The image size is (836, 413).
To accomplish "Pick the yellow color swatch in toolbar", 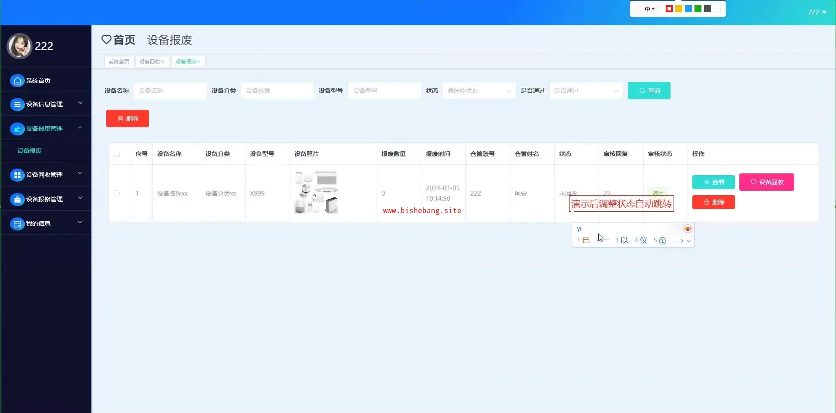I will point(678,9).
